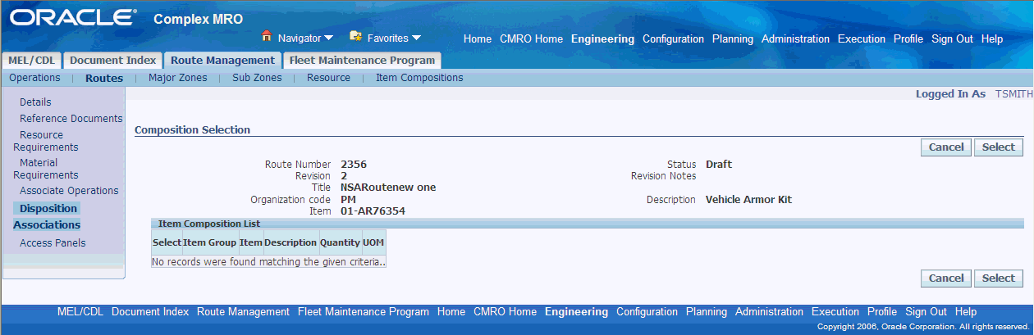This screenshot has height=335, width=1034.
Task: Open Material Requirements in side menu
Action: pos(46,169)
